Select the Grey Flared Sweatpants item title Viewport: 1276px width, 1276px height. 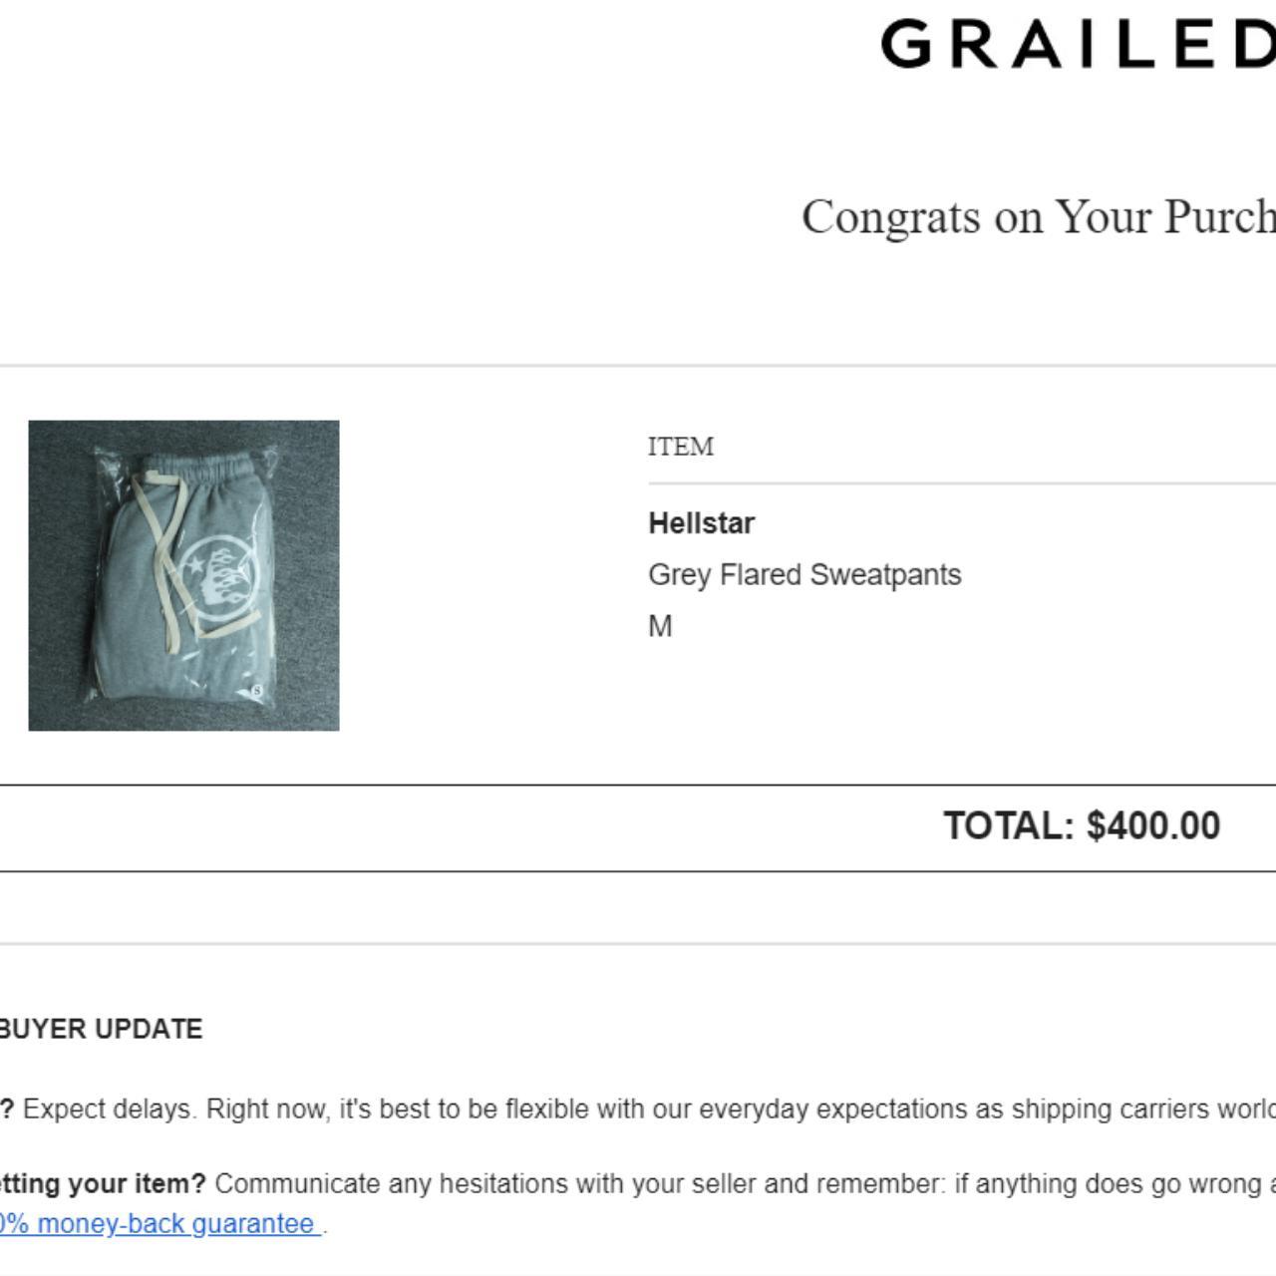(x=804, y=575)
